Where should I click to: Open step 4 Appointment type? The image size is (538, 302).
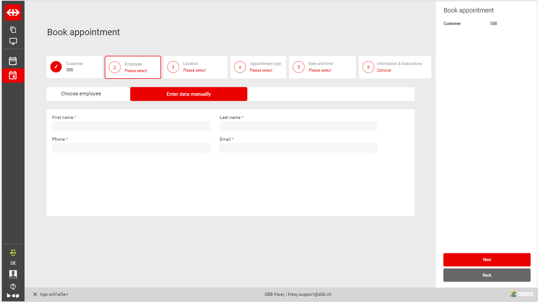(258, 67)
